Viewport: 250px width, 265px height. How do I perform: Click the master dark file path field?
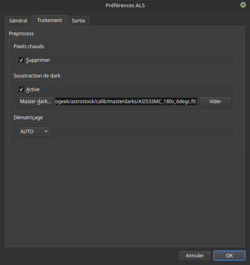click(x=126, y=102)
